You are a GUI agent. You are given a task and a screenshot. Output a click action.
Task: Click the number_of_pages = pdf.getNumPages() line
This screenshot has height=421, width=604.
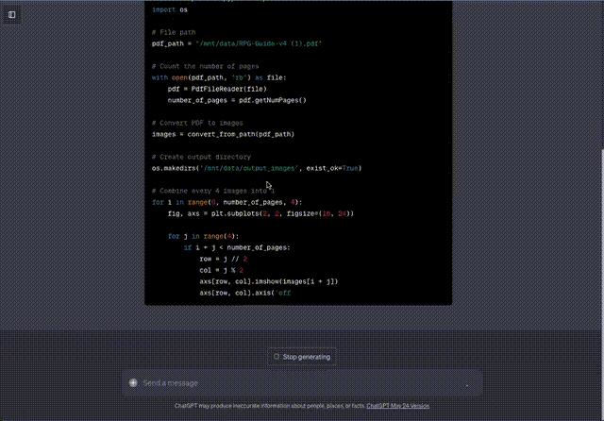pyautogui.click(x=237, y=100)
